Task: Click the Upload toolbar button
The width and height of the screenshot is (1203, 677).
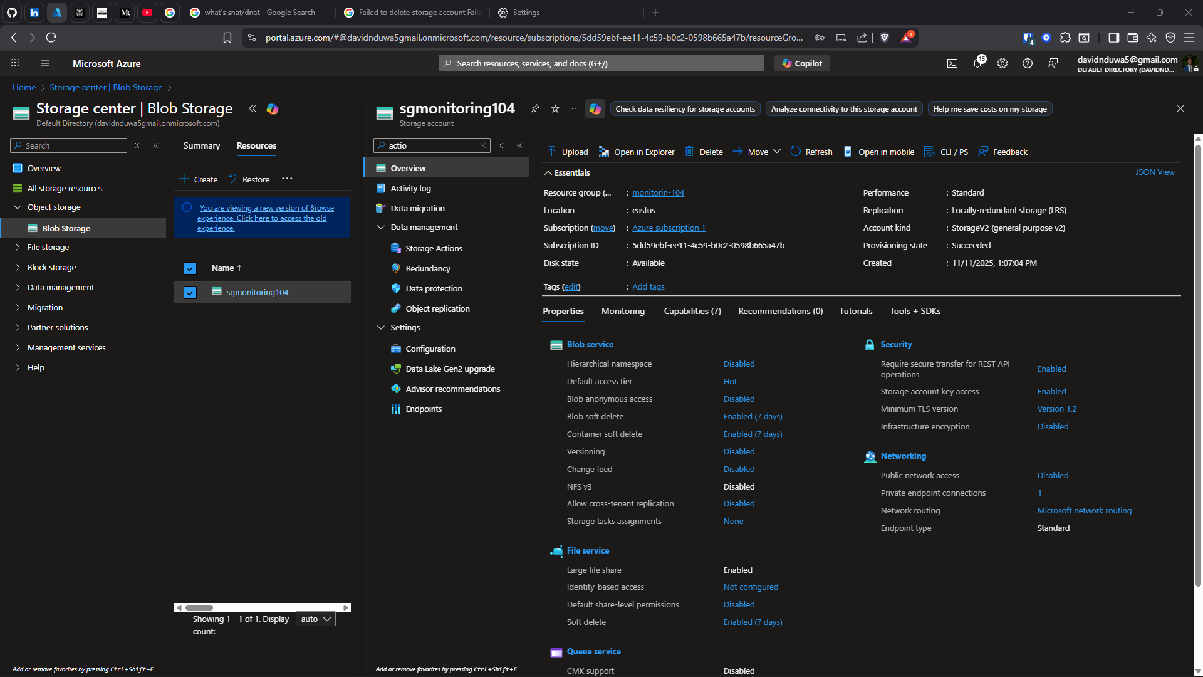Action: coord(568,152)
